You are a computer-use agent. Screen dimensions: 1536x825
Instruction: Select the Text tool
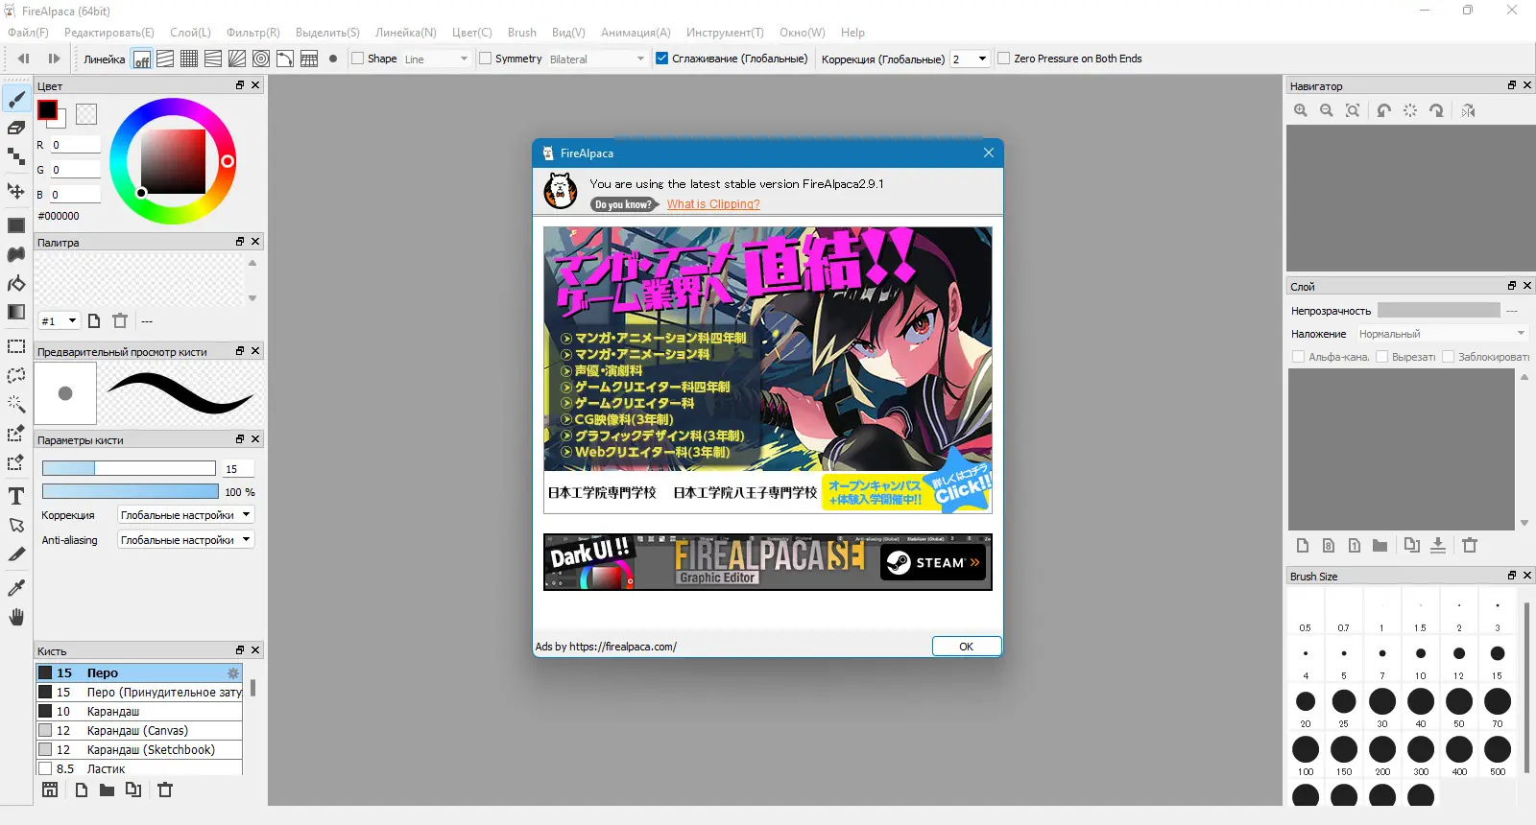tap(16, 496)
